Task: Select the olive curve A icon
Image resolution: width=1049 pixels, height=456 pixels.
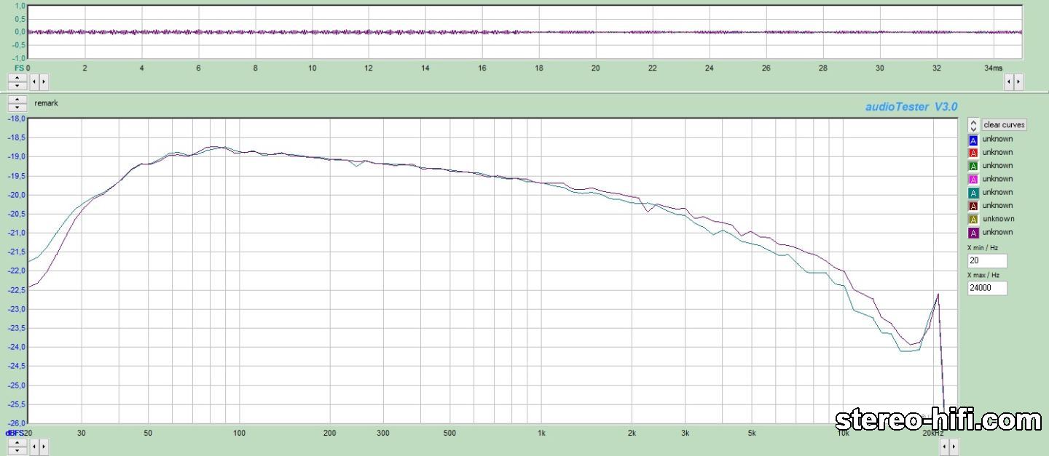Action: pyautogui.click(x=973, y=219)
